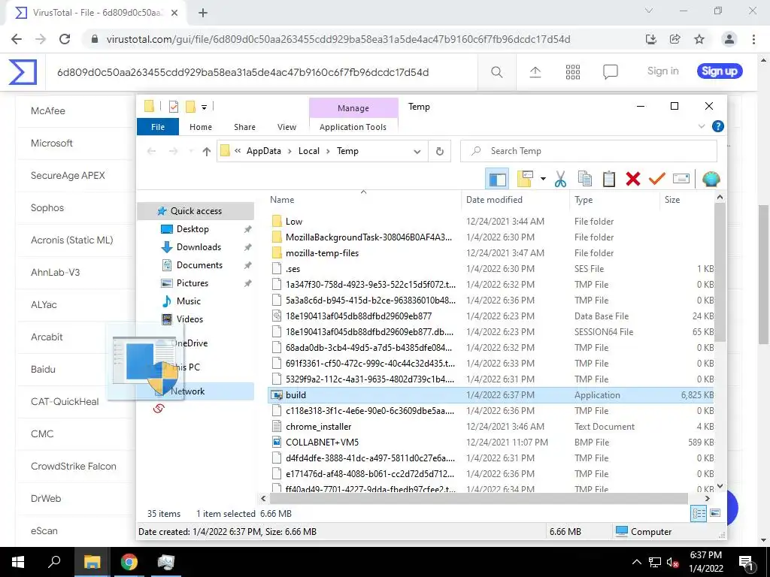The height and width of the screenshot is (577, 770).
Task: Open VirusTotal apps grid icon
Action: 572,72
